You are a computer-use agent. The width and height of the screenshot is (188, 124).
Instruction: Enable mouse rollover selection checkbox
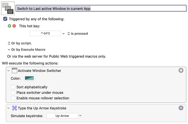13,98
